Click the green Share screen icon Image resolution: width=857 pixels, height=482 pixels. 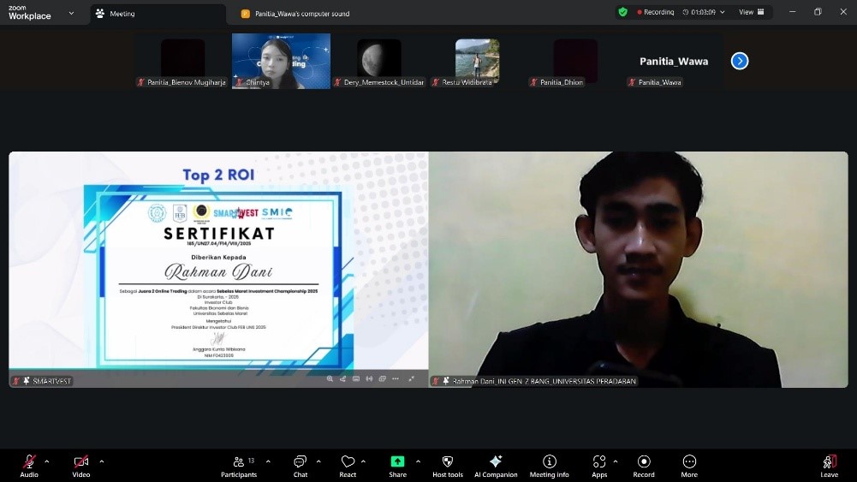tap(397, 463)
